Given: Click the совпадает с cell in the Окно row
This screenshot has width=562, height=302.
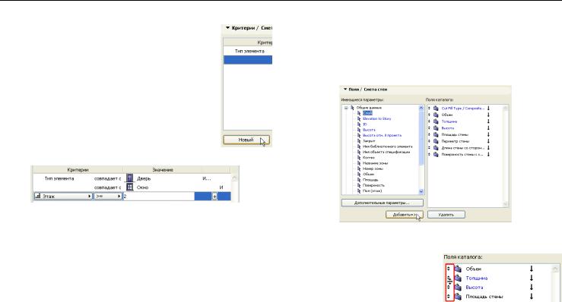Looking at the screenshot, I should coord(107,187).
